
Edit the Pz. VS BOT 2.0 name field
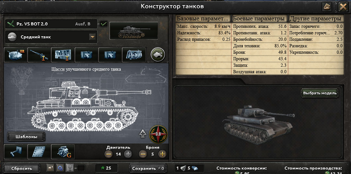[x=52, y=24]
